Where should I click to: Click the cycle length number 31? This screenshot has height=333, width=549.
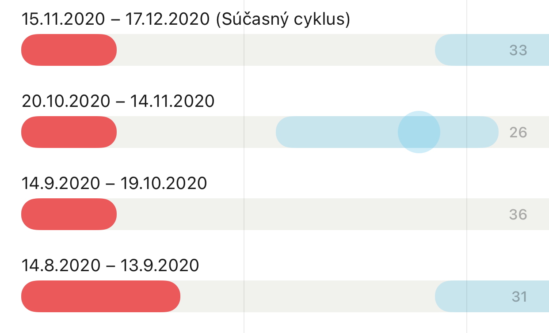pyautogui.click(x=519, y=297)
